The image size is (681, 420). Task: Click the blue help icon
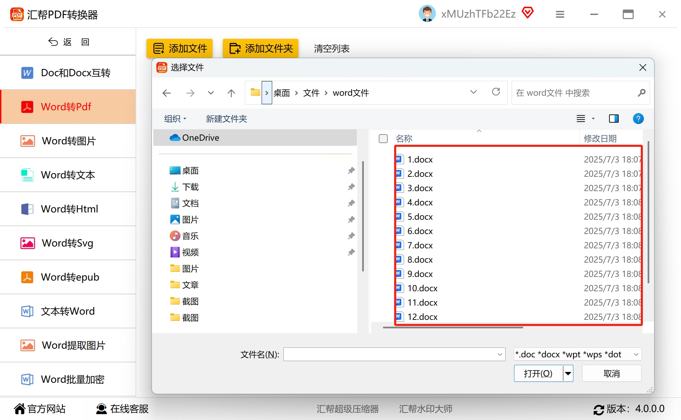click(638, 119)
